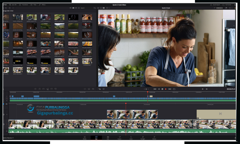
Task: Click the red playhead on the upper timeline ruler
Action: (x=147, y=92)
